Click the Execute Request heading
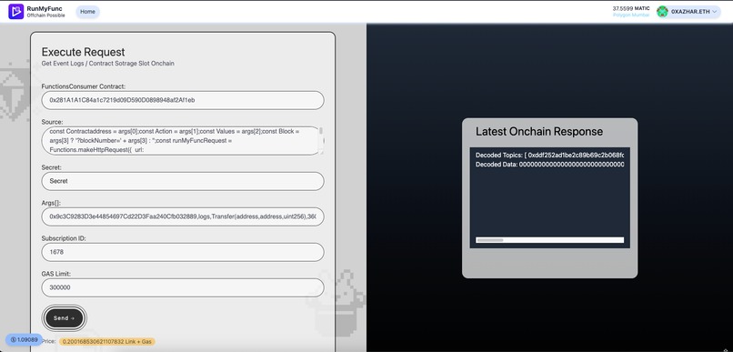This screenshot has width=733, height=352. coord(83,52)
